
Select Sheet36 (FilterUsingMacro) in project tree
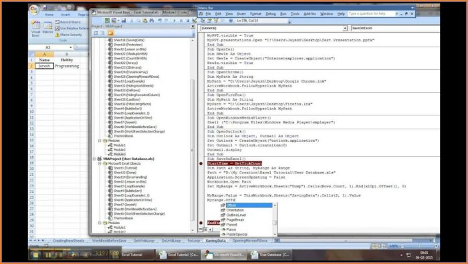(x=132, y=104)
